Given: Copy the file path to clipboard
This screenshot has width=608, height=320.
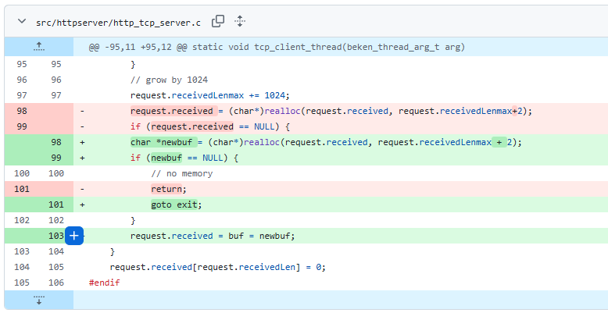Looking at the screenshot, I should coord(219,21).
